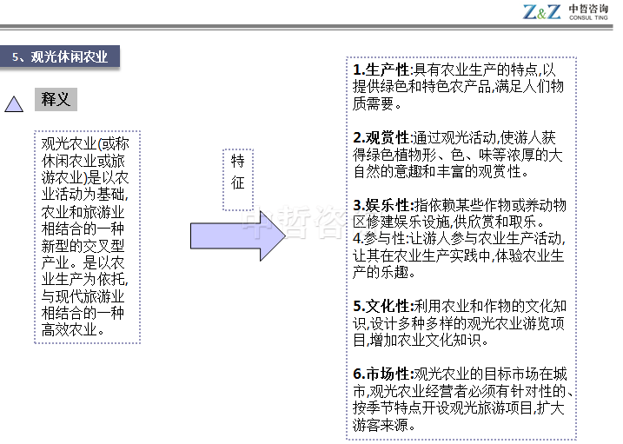Click the line '市,观光农业经营者必须有针对性的、'
This screenshot has height=444, width=623.
pos(463,392)
